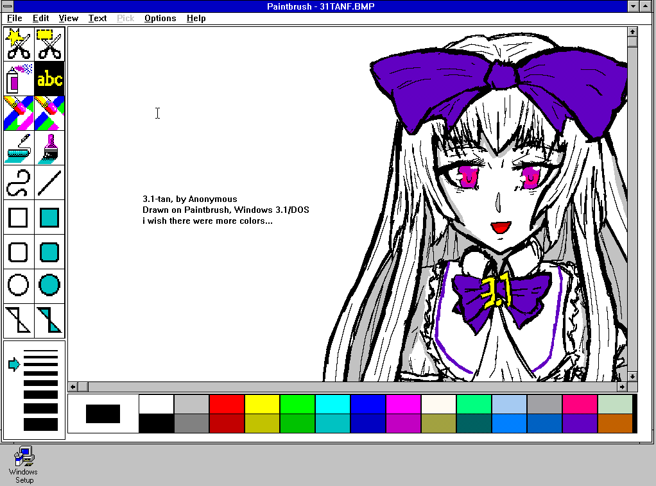
Task: Select the Filled Circle/Ellipse tool
Action: coord(50,286)
